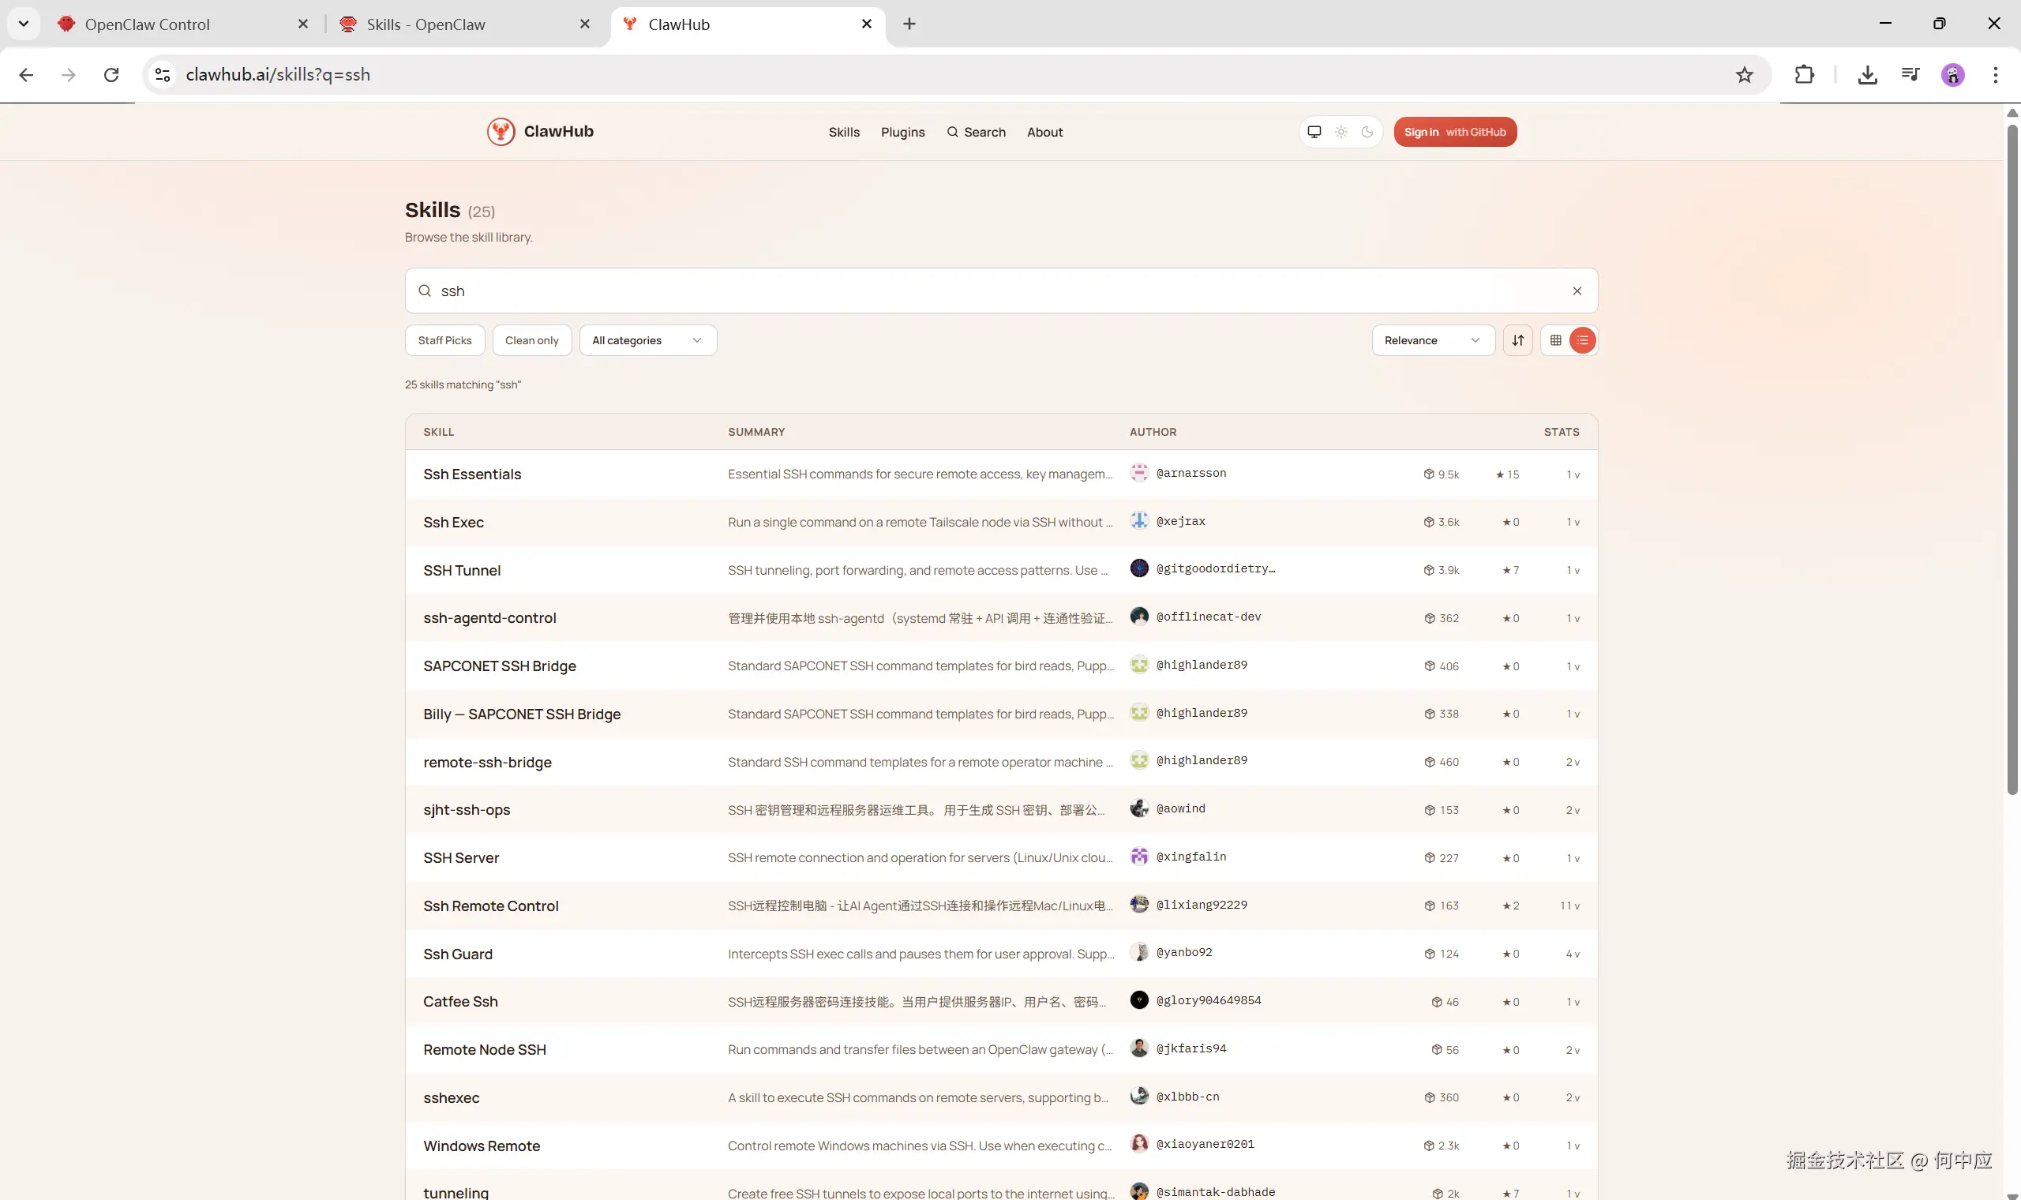Open the Ssh Essentials skill
The height and width of the screenshot is (1200, 2021).
click(472, 474)
